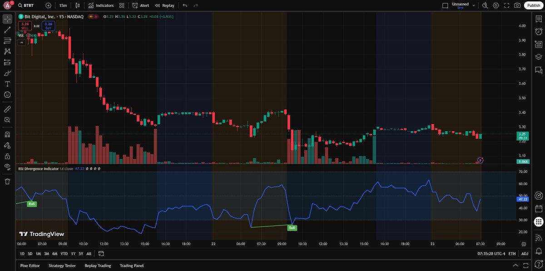This screenshot has height=271, width=545.
Task: Open the Indicators dialog
Action: click(x=101, y=5)
